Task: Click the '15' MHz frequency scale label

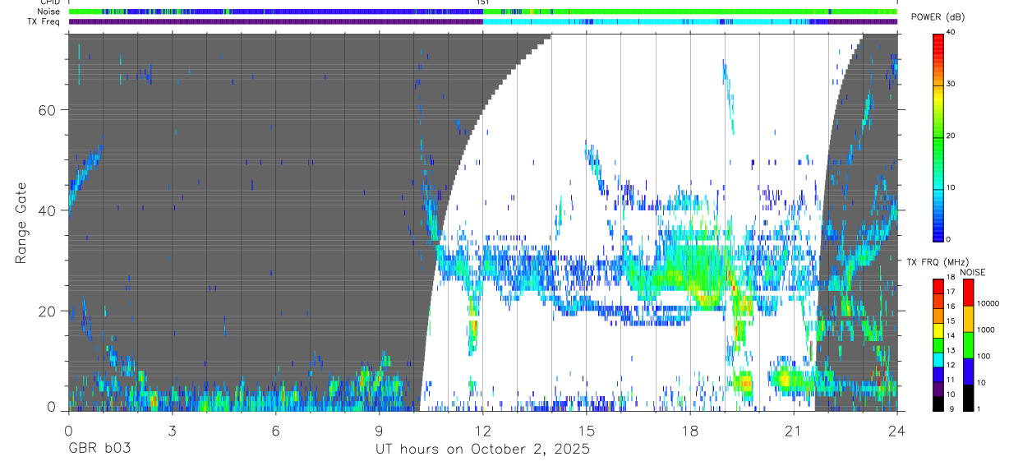Action: pyautogui.click(x=951, y=321)
